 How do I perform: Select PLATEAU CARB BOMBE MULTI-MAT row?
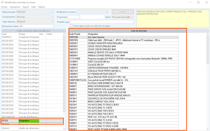[124, 83]
